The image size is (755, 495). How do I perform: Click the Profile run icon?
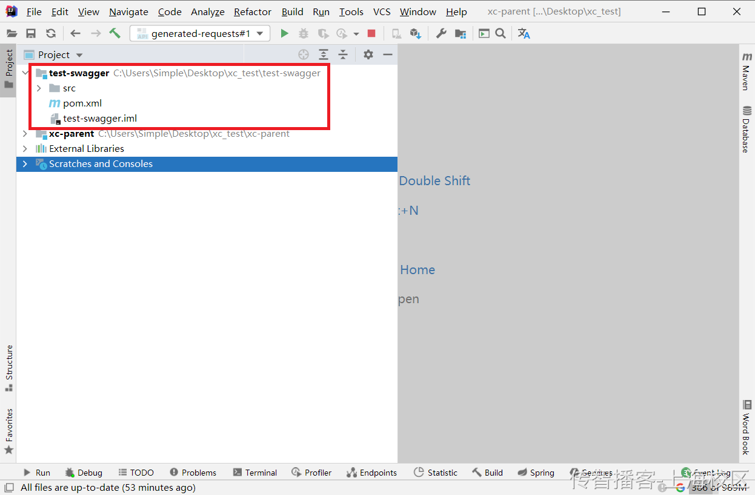(342, 34)
